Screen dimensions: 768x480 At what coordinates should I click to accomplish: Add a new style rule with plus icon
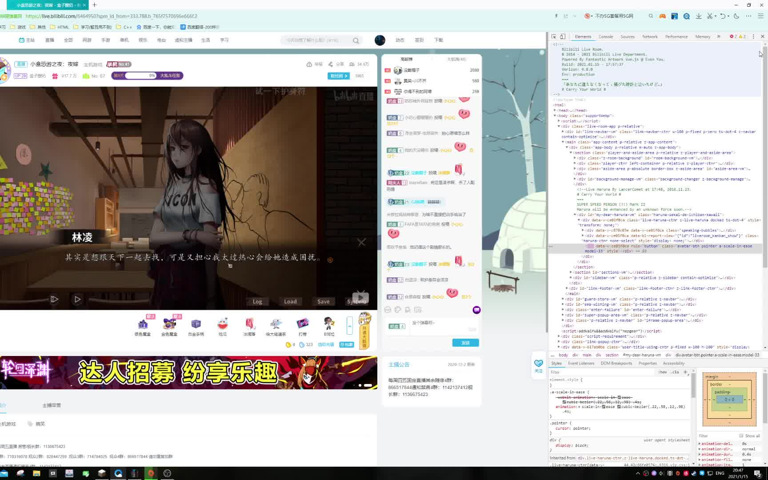point(685,372)
